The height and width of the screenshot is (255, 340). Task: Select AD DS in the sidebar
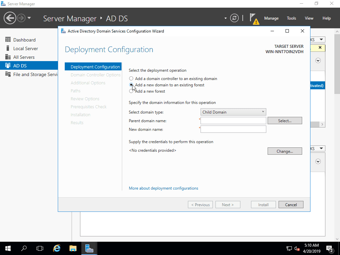29,65
